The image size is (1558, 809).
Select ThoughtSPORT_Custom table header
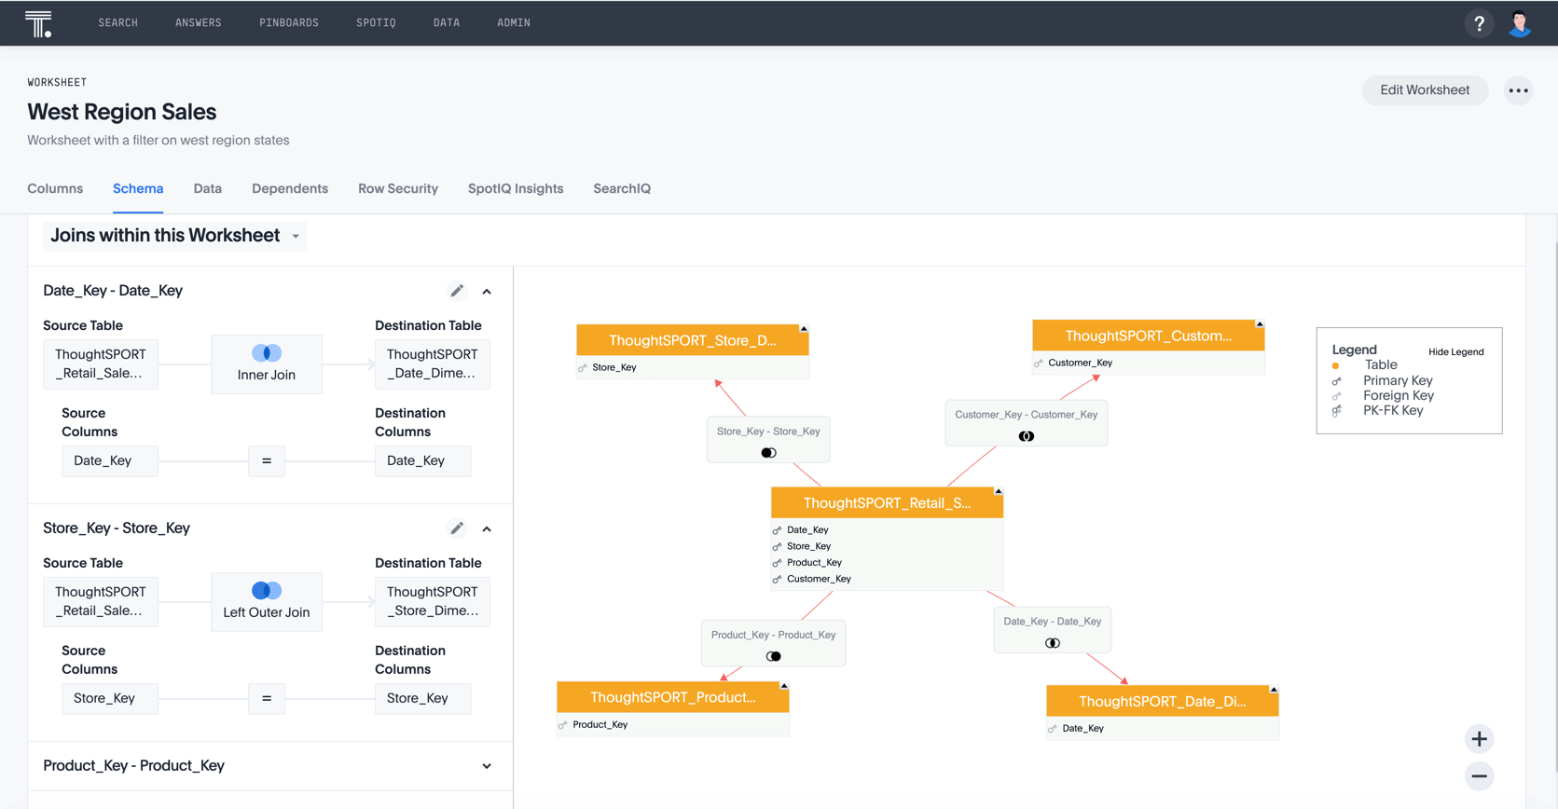point(1148,336)
